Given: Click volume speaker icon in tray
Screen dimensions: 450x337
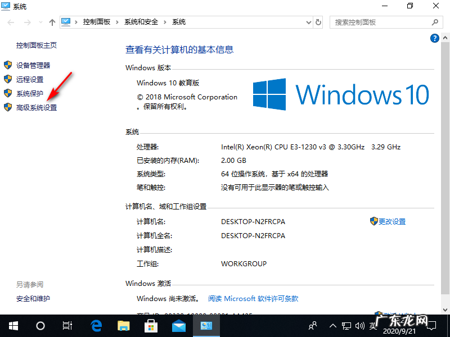Looking at the screenshot, I should [x=360, y=326].
